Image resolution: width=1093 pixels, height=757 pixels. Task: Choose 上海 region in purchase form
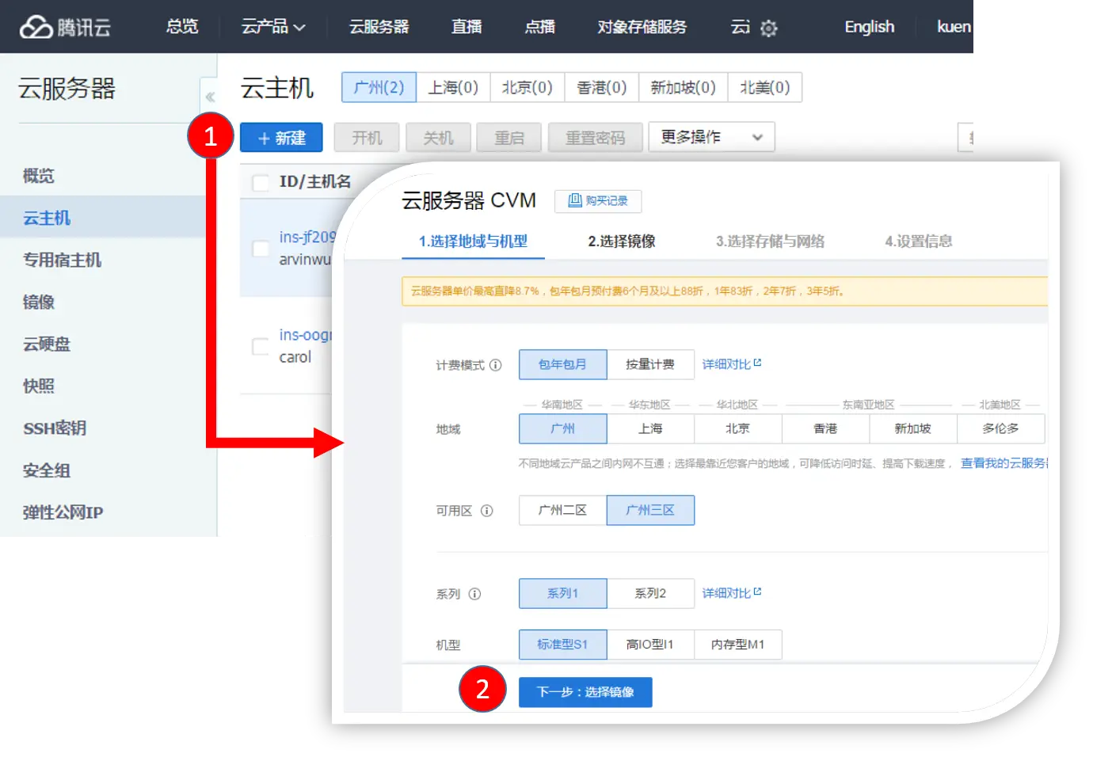pos(650,428)
